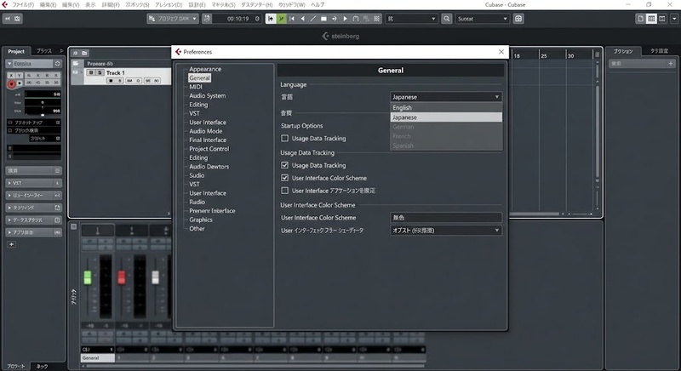Click the grid layout icon beside Suotat dropdown
The height and width of the screenshot is (371, 681).
[x=518, y=19]
